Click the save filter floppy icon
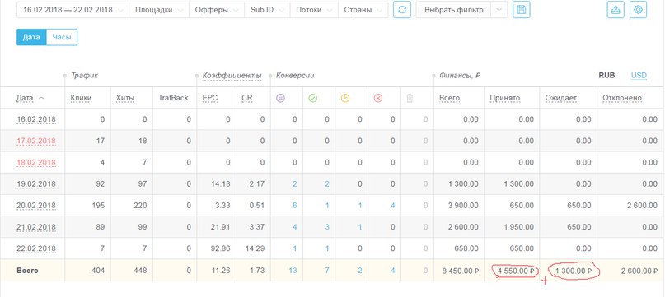Screen dimensions: 665x297 [x=522, y=10]
